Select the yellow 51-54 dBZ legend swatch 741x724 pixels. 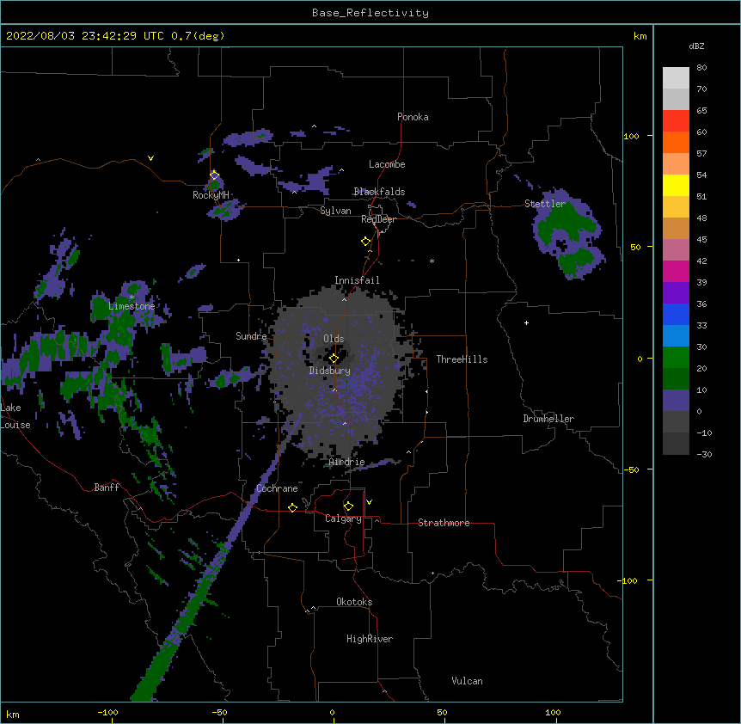[676, 185]
